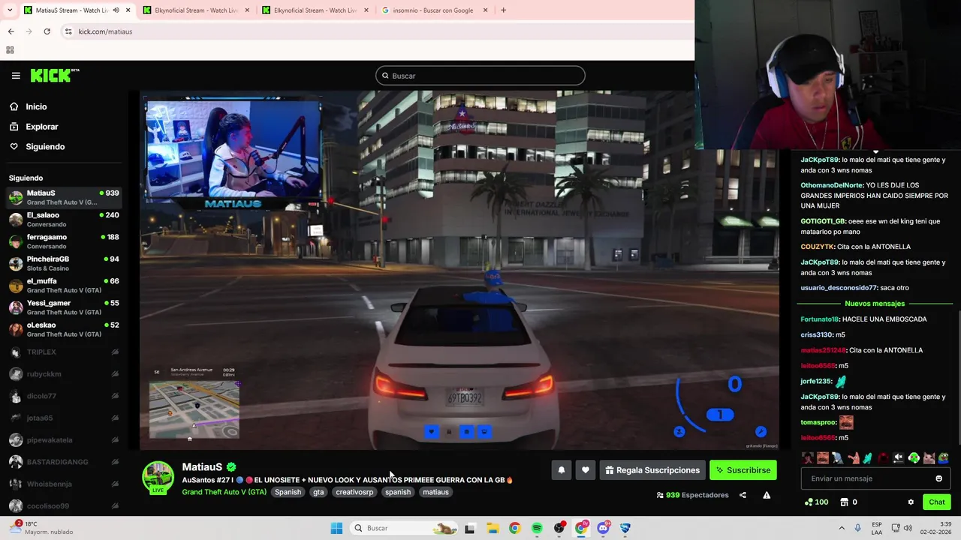Open PincheiraGB Slots & Casino channel
Screen dimensions: 961x540
coord(63,263)
